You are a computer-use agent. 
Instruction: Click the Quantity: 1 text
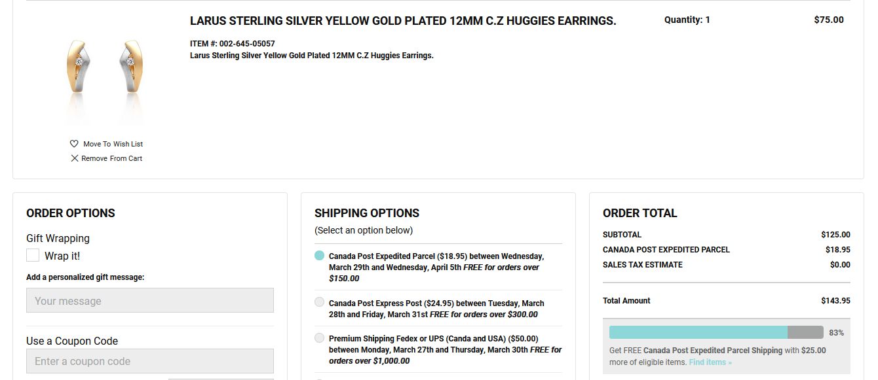tap(687, 20)
